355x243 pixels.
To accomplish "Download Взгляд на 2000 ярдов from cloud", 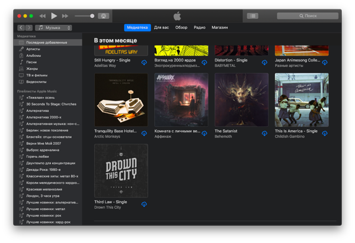I will pos(205,63).
